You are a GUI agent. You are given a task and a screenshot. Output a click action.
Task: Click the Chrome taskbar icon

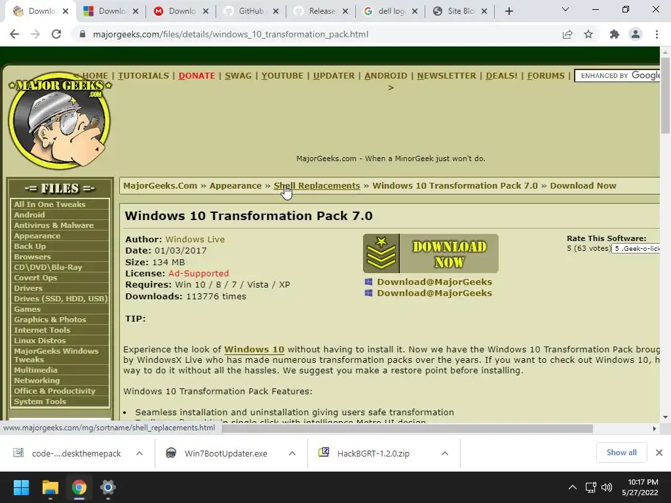79,487
